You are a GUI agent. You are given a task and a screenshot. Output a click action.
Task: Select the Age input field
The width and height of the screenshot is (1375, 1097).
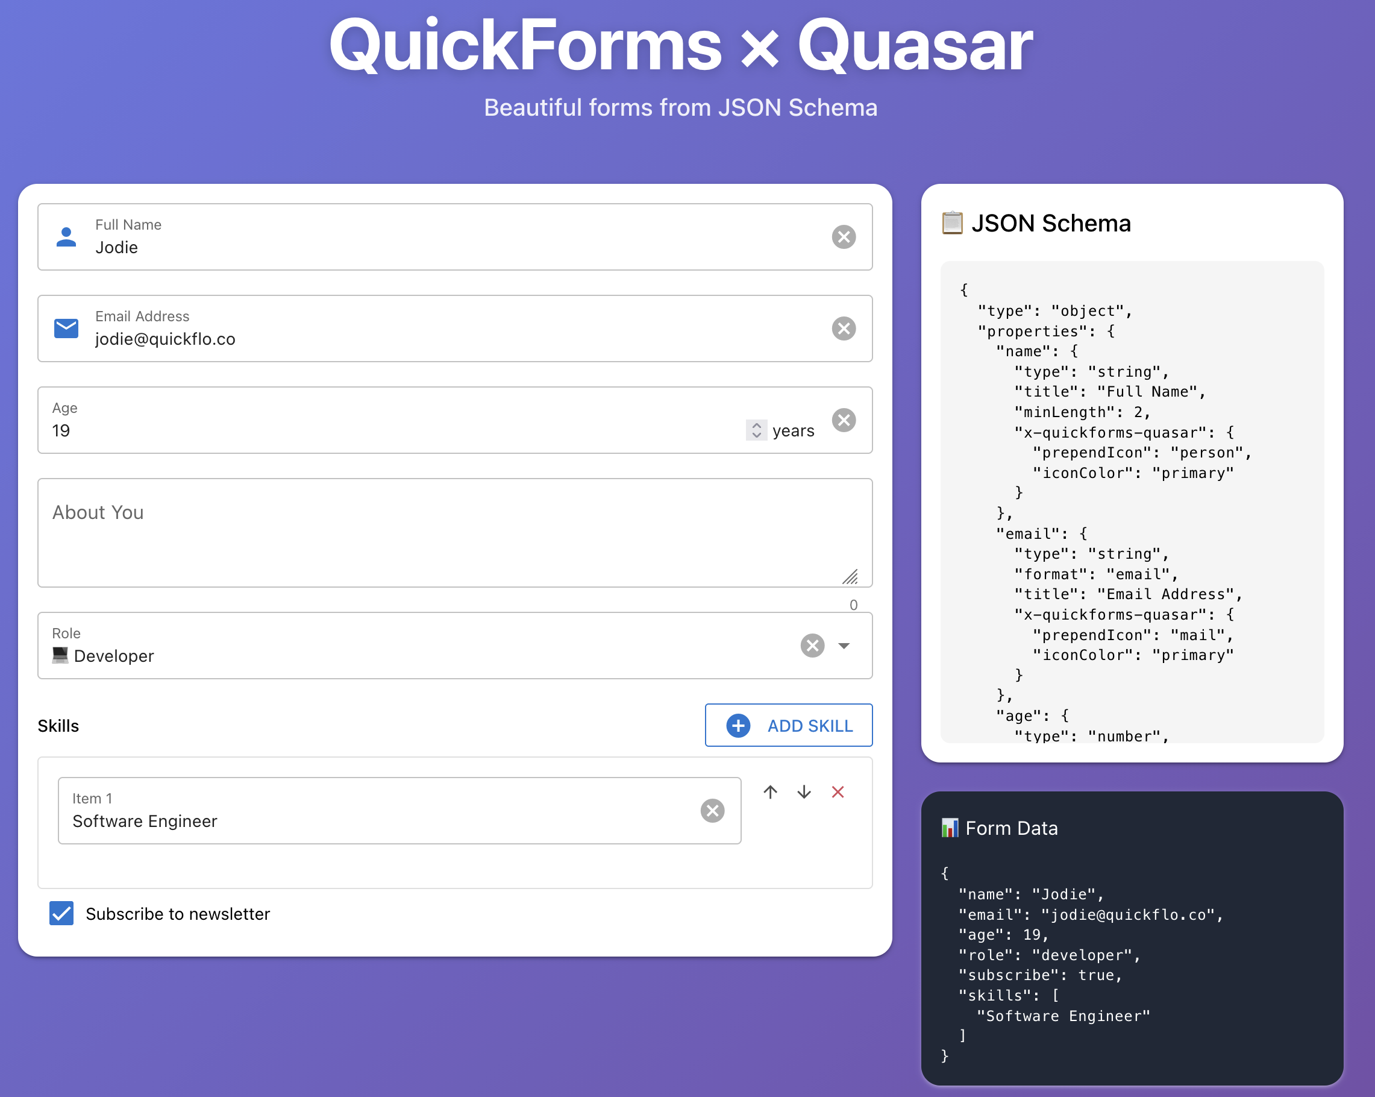click(x=383, y=430)
